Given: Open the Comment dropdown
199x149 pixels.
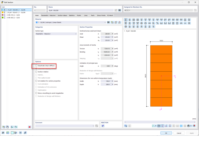Looking at the screenshot, I should tap(93, 126).
